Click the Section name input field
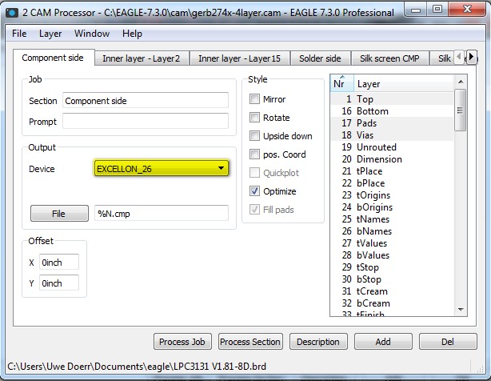 pyautogui.click(x=145, y=101)
